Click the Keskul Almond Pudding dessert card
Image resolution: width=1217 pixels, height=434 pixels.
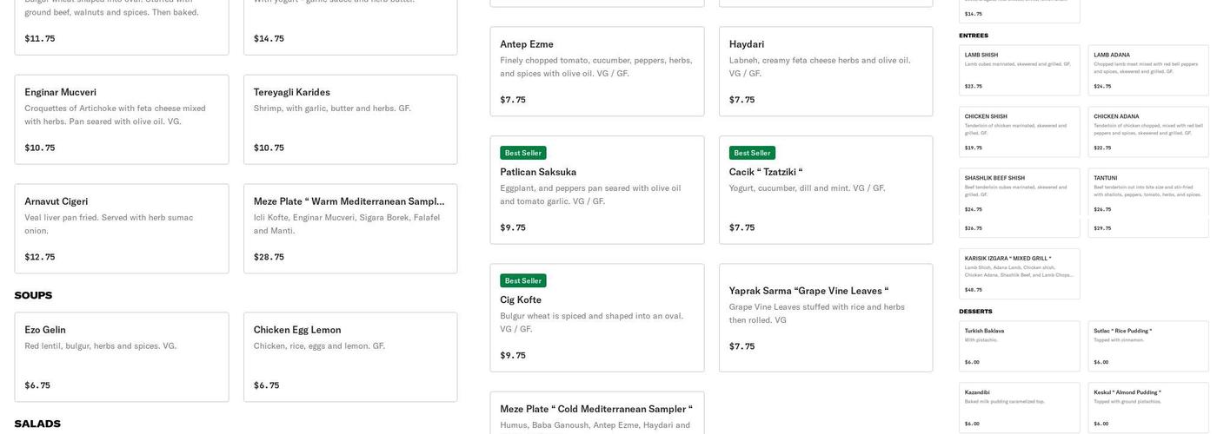pos(1148,407)
